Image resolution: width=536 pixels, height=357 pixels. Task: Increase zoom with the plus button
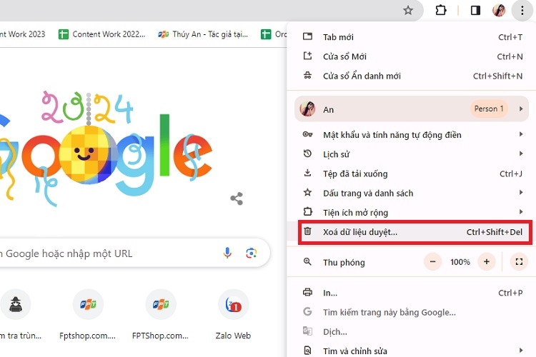pyautogui.click(x=487, y=262)
